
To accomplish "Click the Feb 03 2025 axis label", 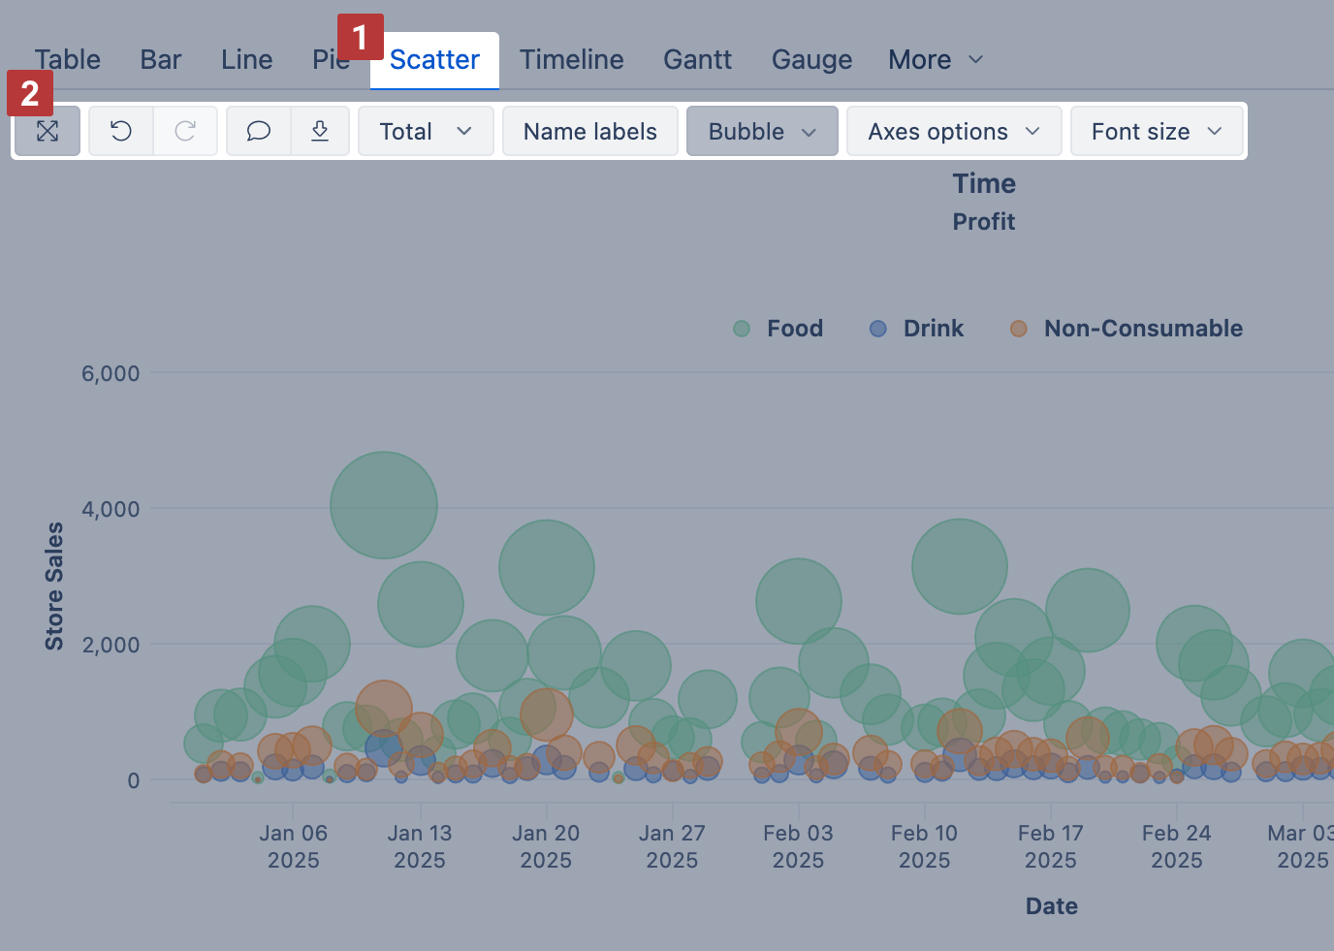I will pyautogui.click(x=798, y=846).
